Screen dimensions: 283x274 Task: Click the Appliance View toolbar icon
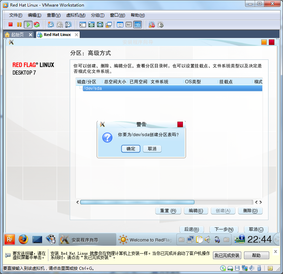129,25
